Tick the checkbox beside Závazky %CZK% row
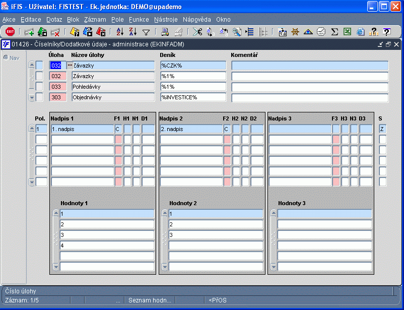The image size is (404, 310). pos(39,65)
